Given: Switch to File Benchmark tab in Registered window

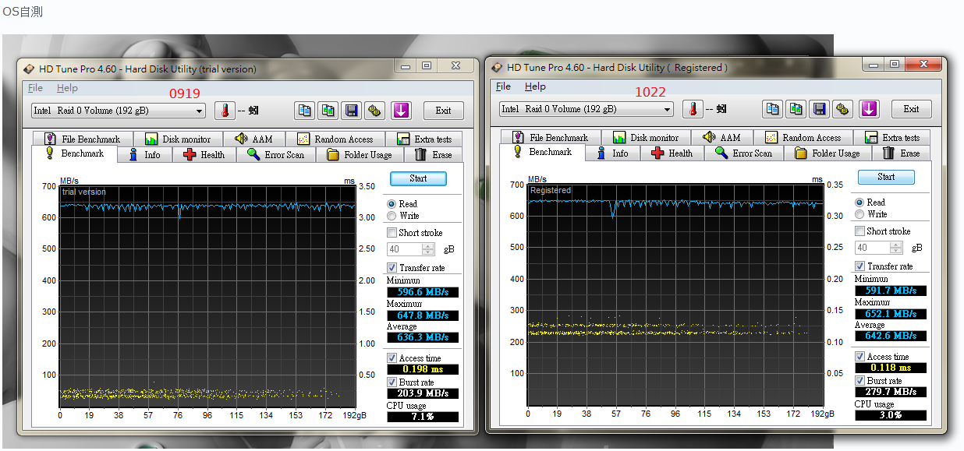Looking at the screenshot, I should pos(551,138).
